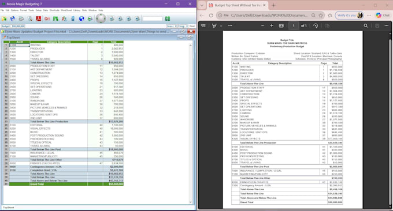Open browser Settings and more ellipsis
The height and width of the screenshot is (211, 393).
point(369,15)
